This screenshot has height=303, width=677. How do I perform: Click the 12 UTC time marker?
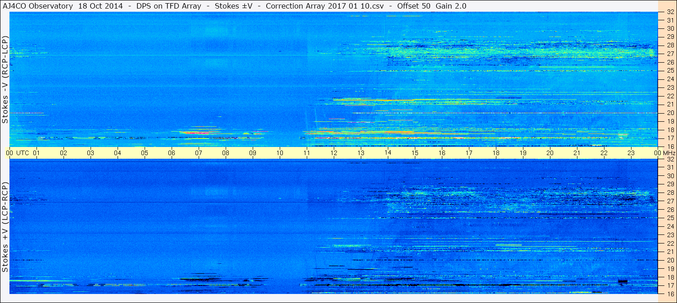(x=334, y=153)
